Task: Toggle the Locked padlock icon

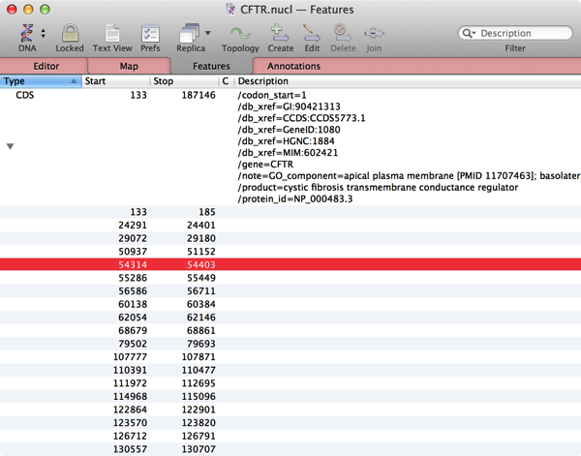Action: pos(70,33)
